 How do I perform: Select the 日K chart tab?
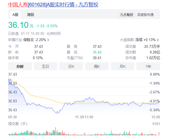[71, 66]
